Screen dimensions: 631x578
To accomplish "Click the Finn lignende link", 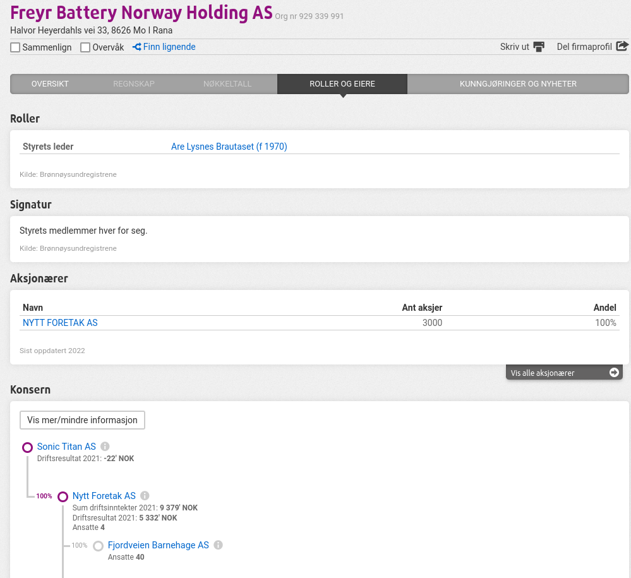I will 169,47.
